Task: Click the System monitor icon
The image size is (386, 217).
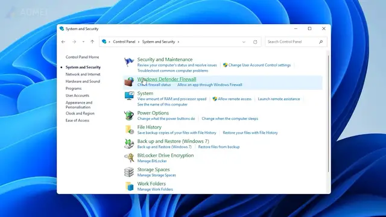Action: coord(129,96)
